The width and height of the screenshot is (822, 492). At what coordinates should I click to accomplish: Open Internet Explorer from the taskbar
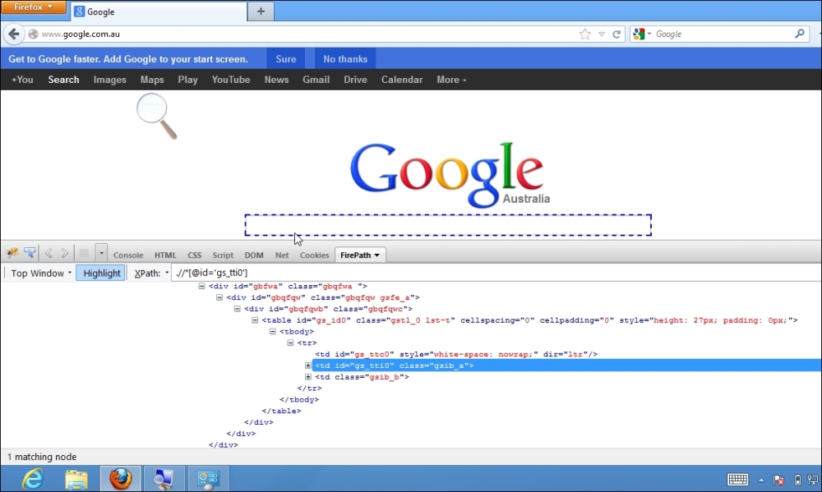point(33,479)
